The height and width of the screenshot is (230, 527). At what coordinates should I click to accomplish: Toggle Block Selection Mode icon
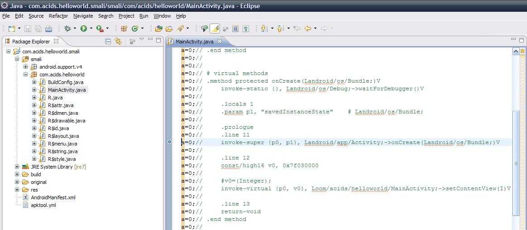[235, 29]
